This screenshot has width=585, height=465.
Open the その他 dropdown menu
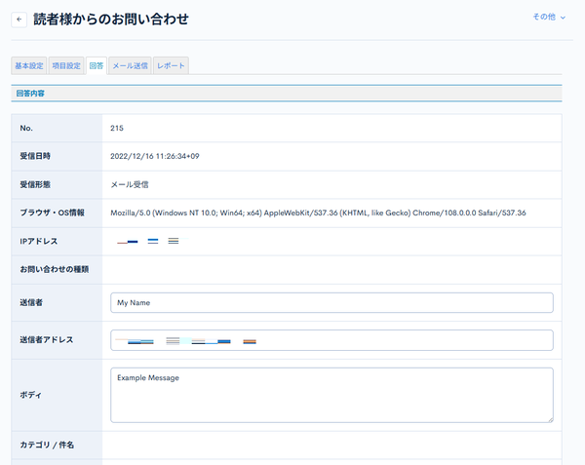549,17
